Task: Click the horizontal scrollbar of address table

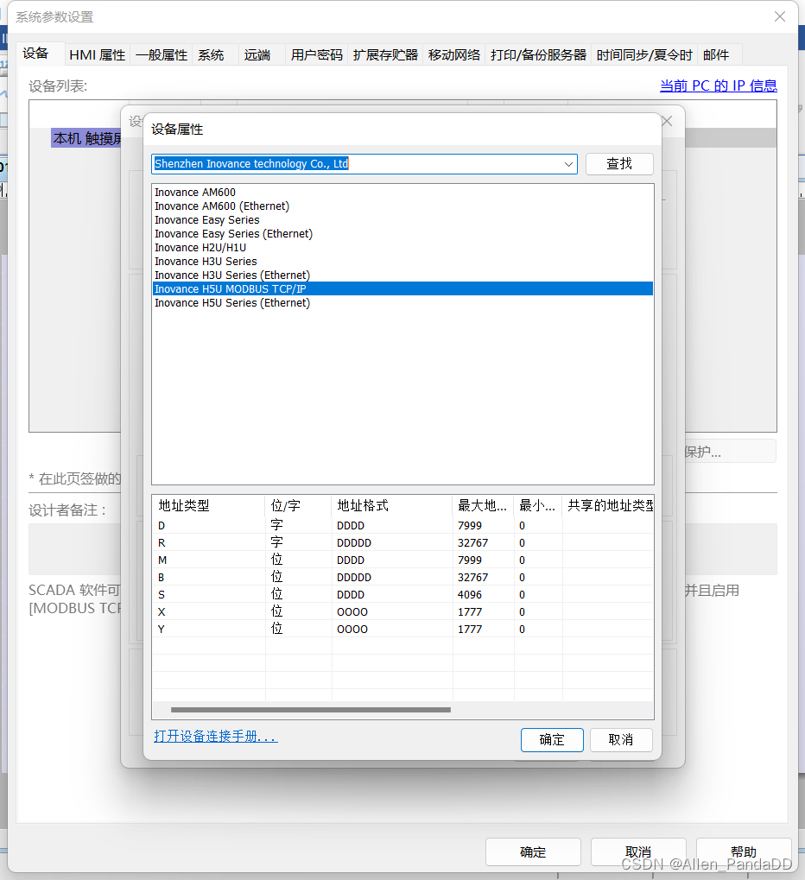Action: click(310, 710)
